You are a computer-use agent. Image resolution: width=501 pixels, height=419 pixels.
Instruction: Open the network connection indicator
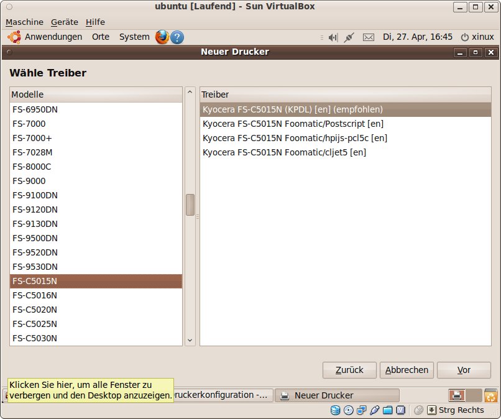(349, 37)
